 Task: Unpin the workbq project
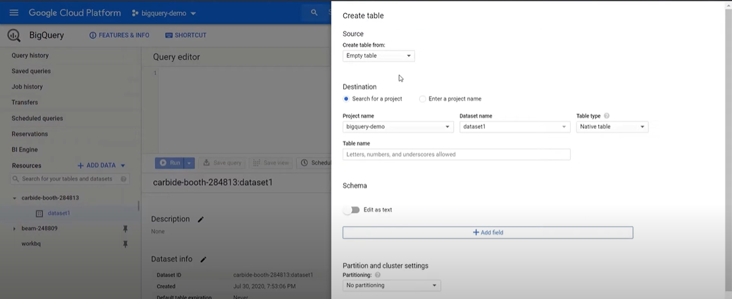125,244
